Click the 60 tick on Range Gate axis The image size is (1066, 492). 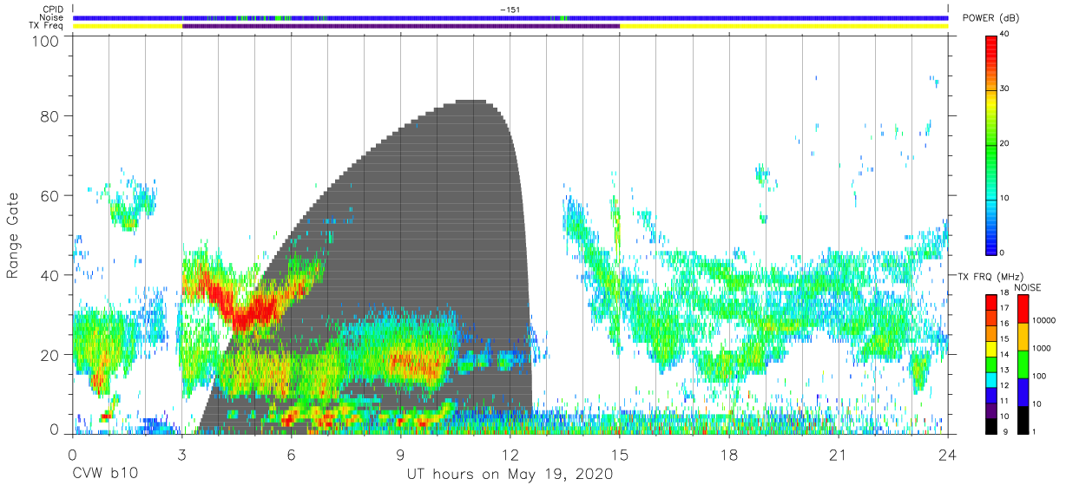point(49,196)
